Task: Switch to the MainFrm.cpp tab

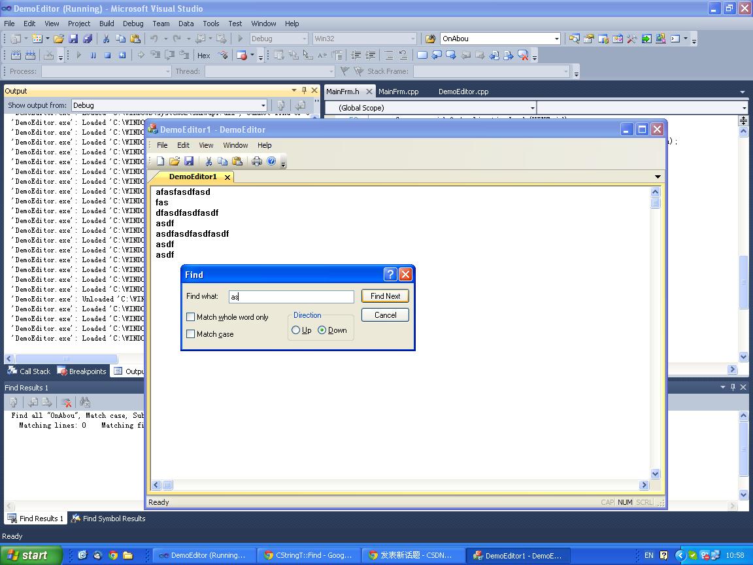Action: [x=398, y=92]
